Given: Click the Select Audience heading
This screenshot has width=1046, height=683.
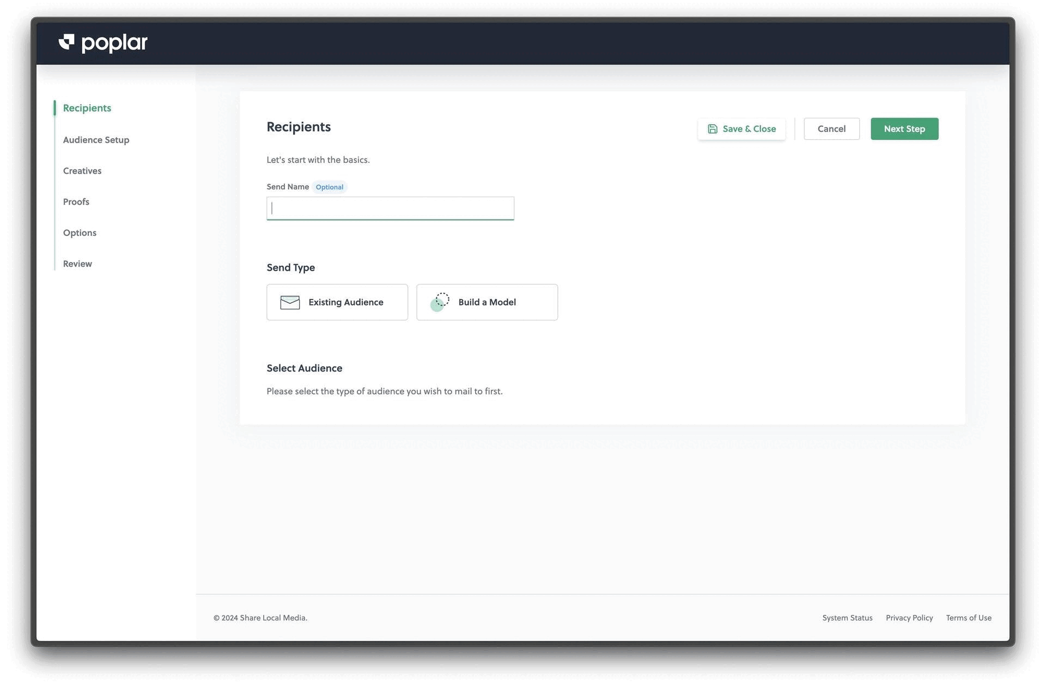Looking at the screenshot, I should 305,369.
